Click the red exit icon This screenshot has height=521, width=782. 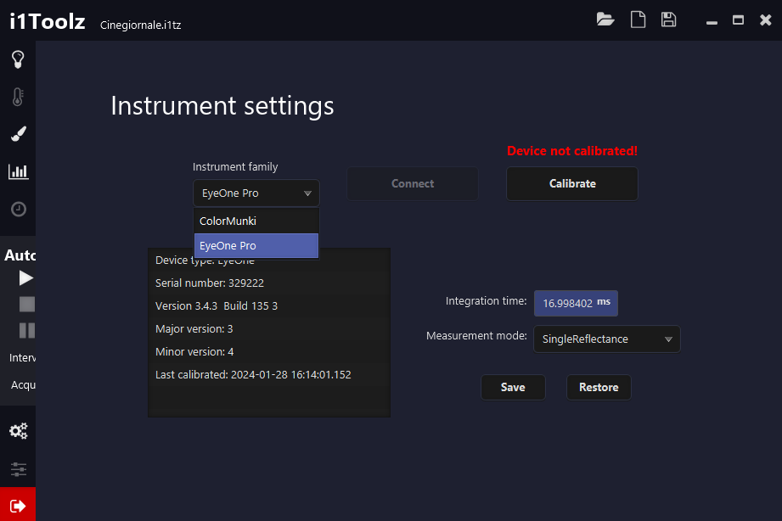18,505
